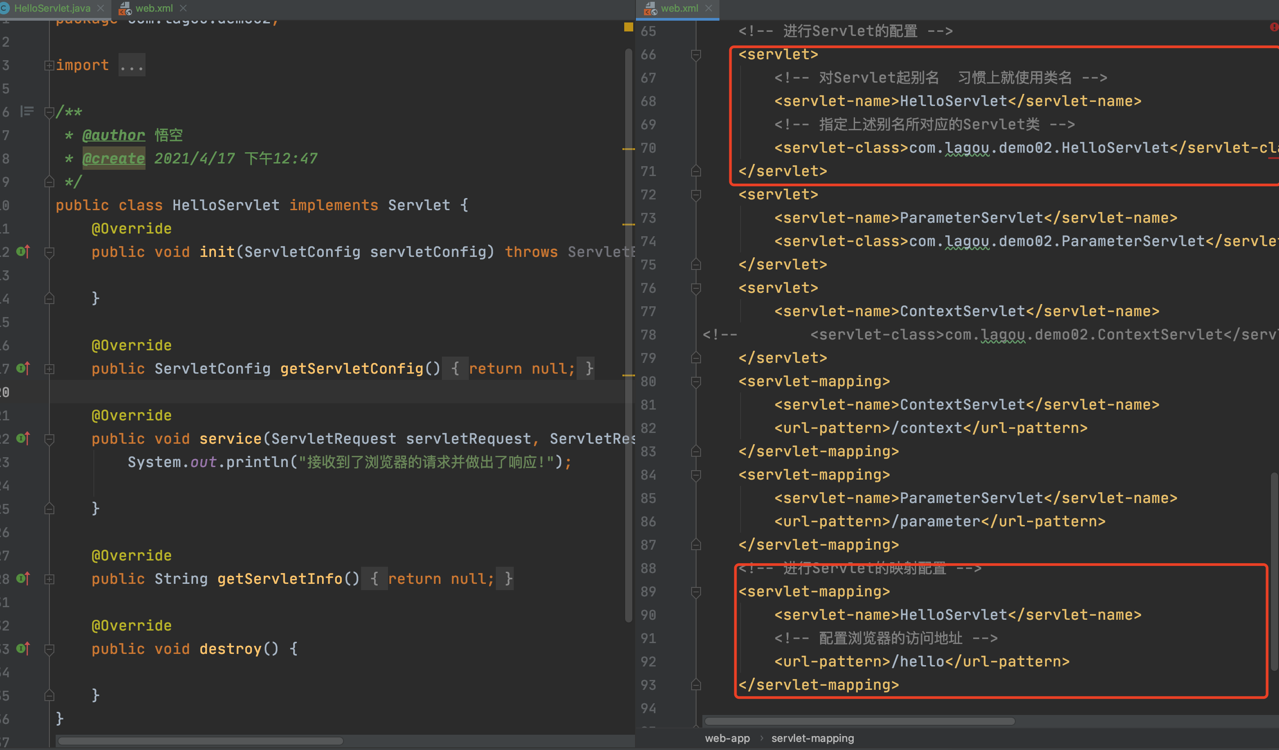Click the @create Javadoc tag
1279x750 pixels.
point(114,159)
